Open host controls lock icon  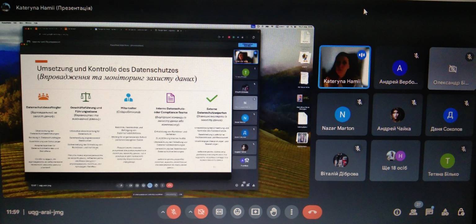point(461,212)
